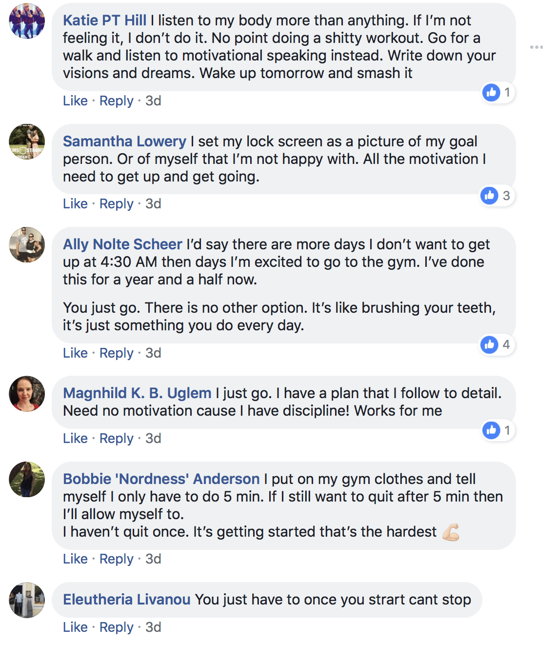Screen dimensions: 555x645
Task: Like Bobbie 'Nordness' Anderson's comment
Action: pos(75,559)
